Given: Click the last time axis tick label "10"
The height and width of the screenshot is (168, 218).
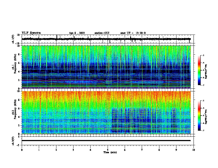Looking at the screenshot, I should 194,150.
